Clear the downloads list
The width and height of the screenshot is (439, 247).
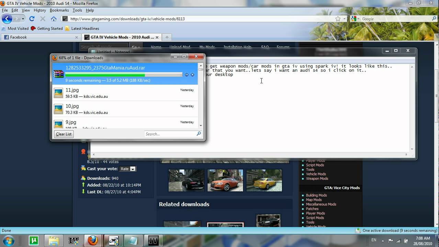tap(64, 134)
